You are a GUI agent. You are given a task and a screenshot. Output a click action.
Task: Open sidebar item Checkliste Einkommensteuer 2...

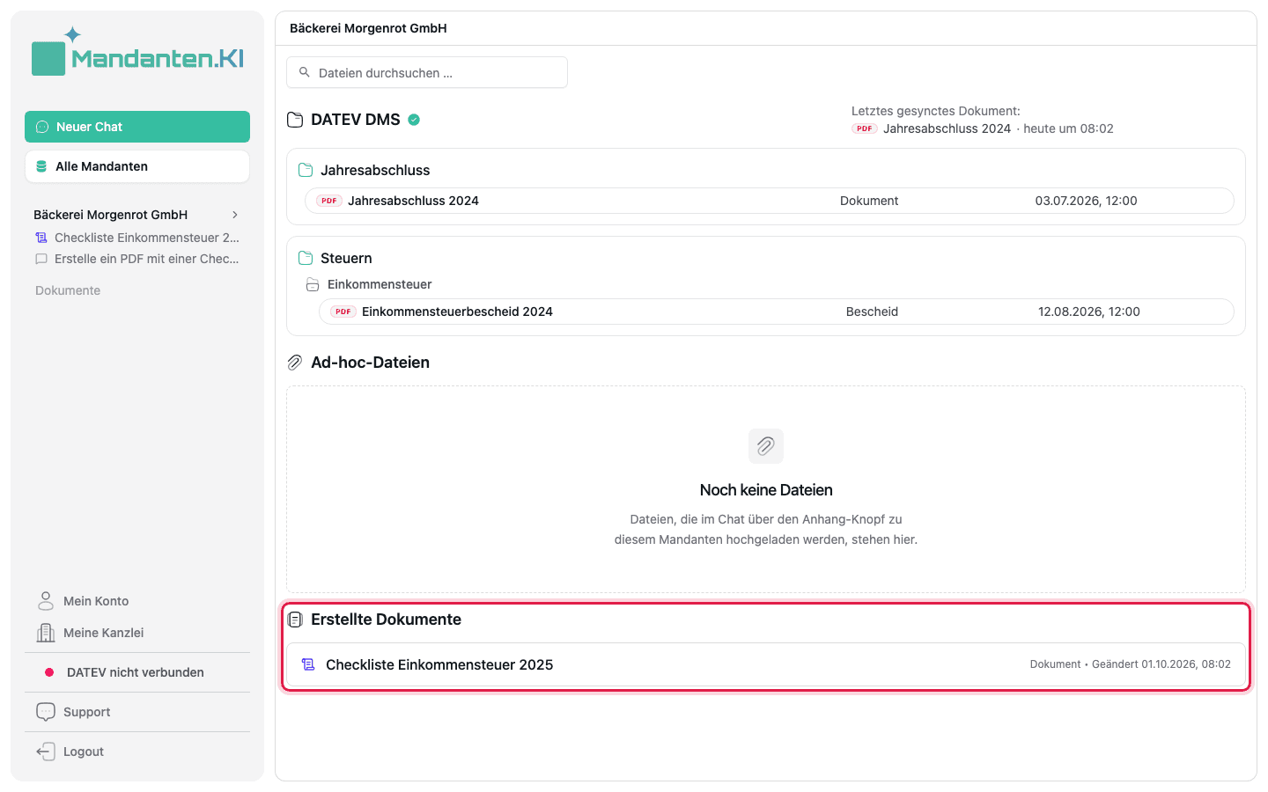[137, 238]
